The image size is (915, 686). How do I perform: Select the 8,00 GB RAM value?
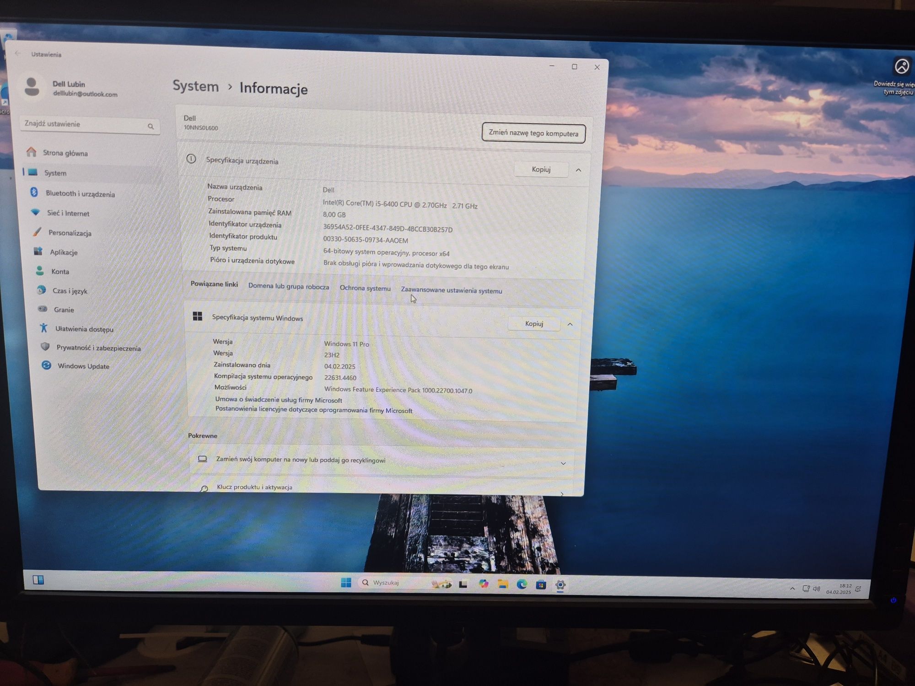coord(334,214)
